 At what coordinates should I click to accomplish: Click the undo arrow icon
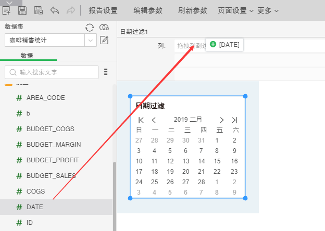[x=55, y=10]
